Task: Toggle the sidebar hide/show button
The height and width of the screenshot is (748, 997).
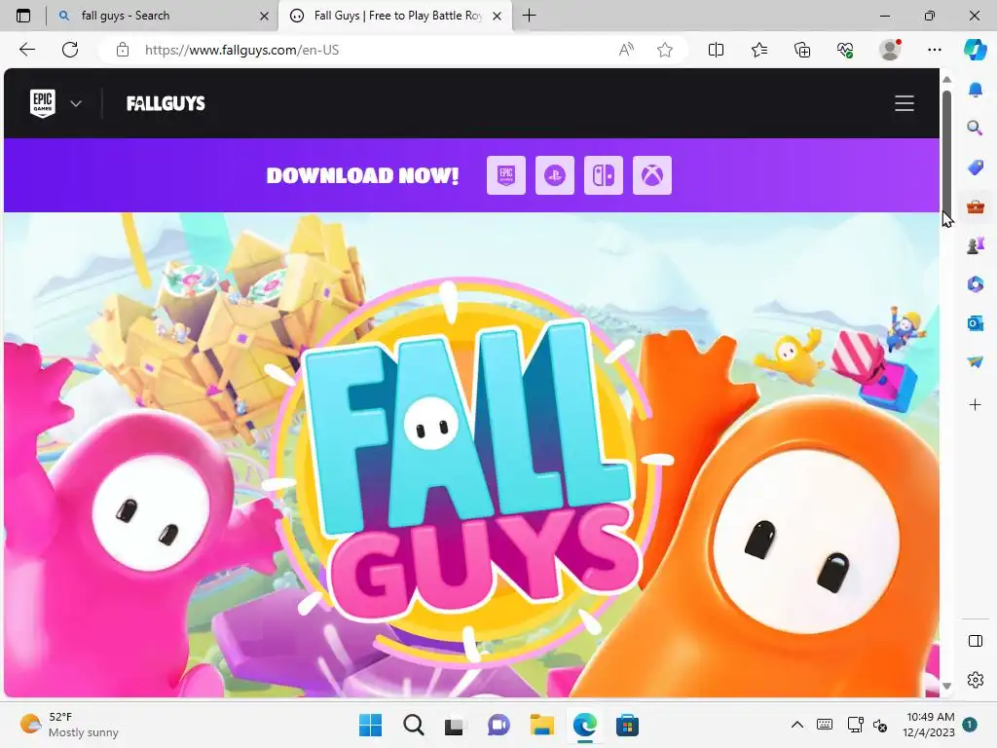Action: 976,641
